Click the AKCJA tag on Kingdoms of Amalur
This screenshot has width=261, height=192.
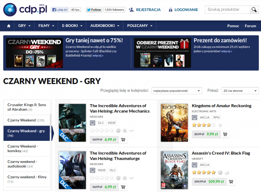click(204, 118)
